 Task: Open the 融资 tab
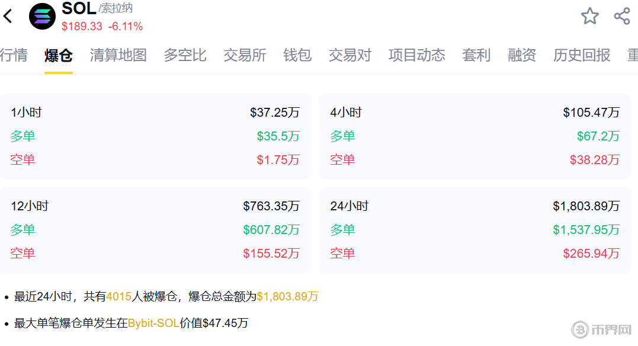click(x=522, y=56)
